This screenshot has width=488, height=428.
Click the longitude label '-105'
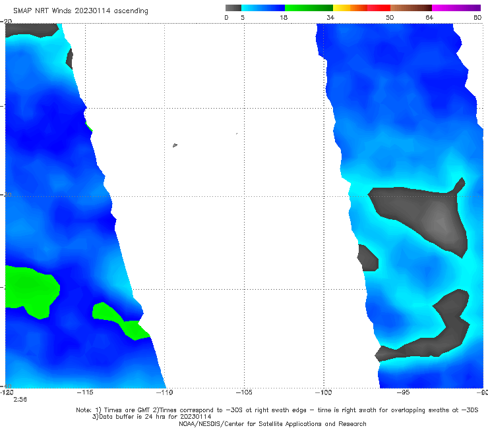point(244,392)
